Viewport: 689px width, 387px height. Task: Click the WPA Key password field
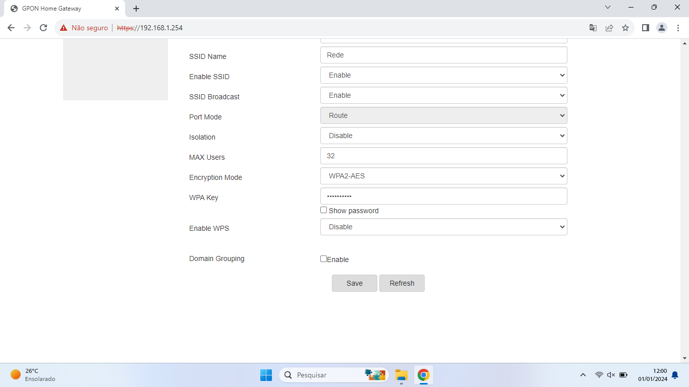[x=444, y=196]
